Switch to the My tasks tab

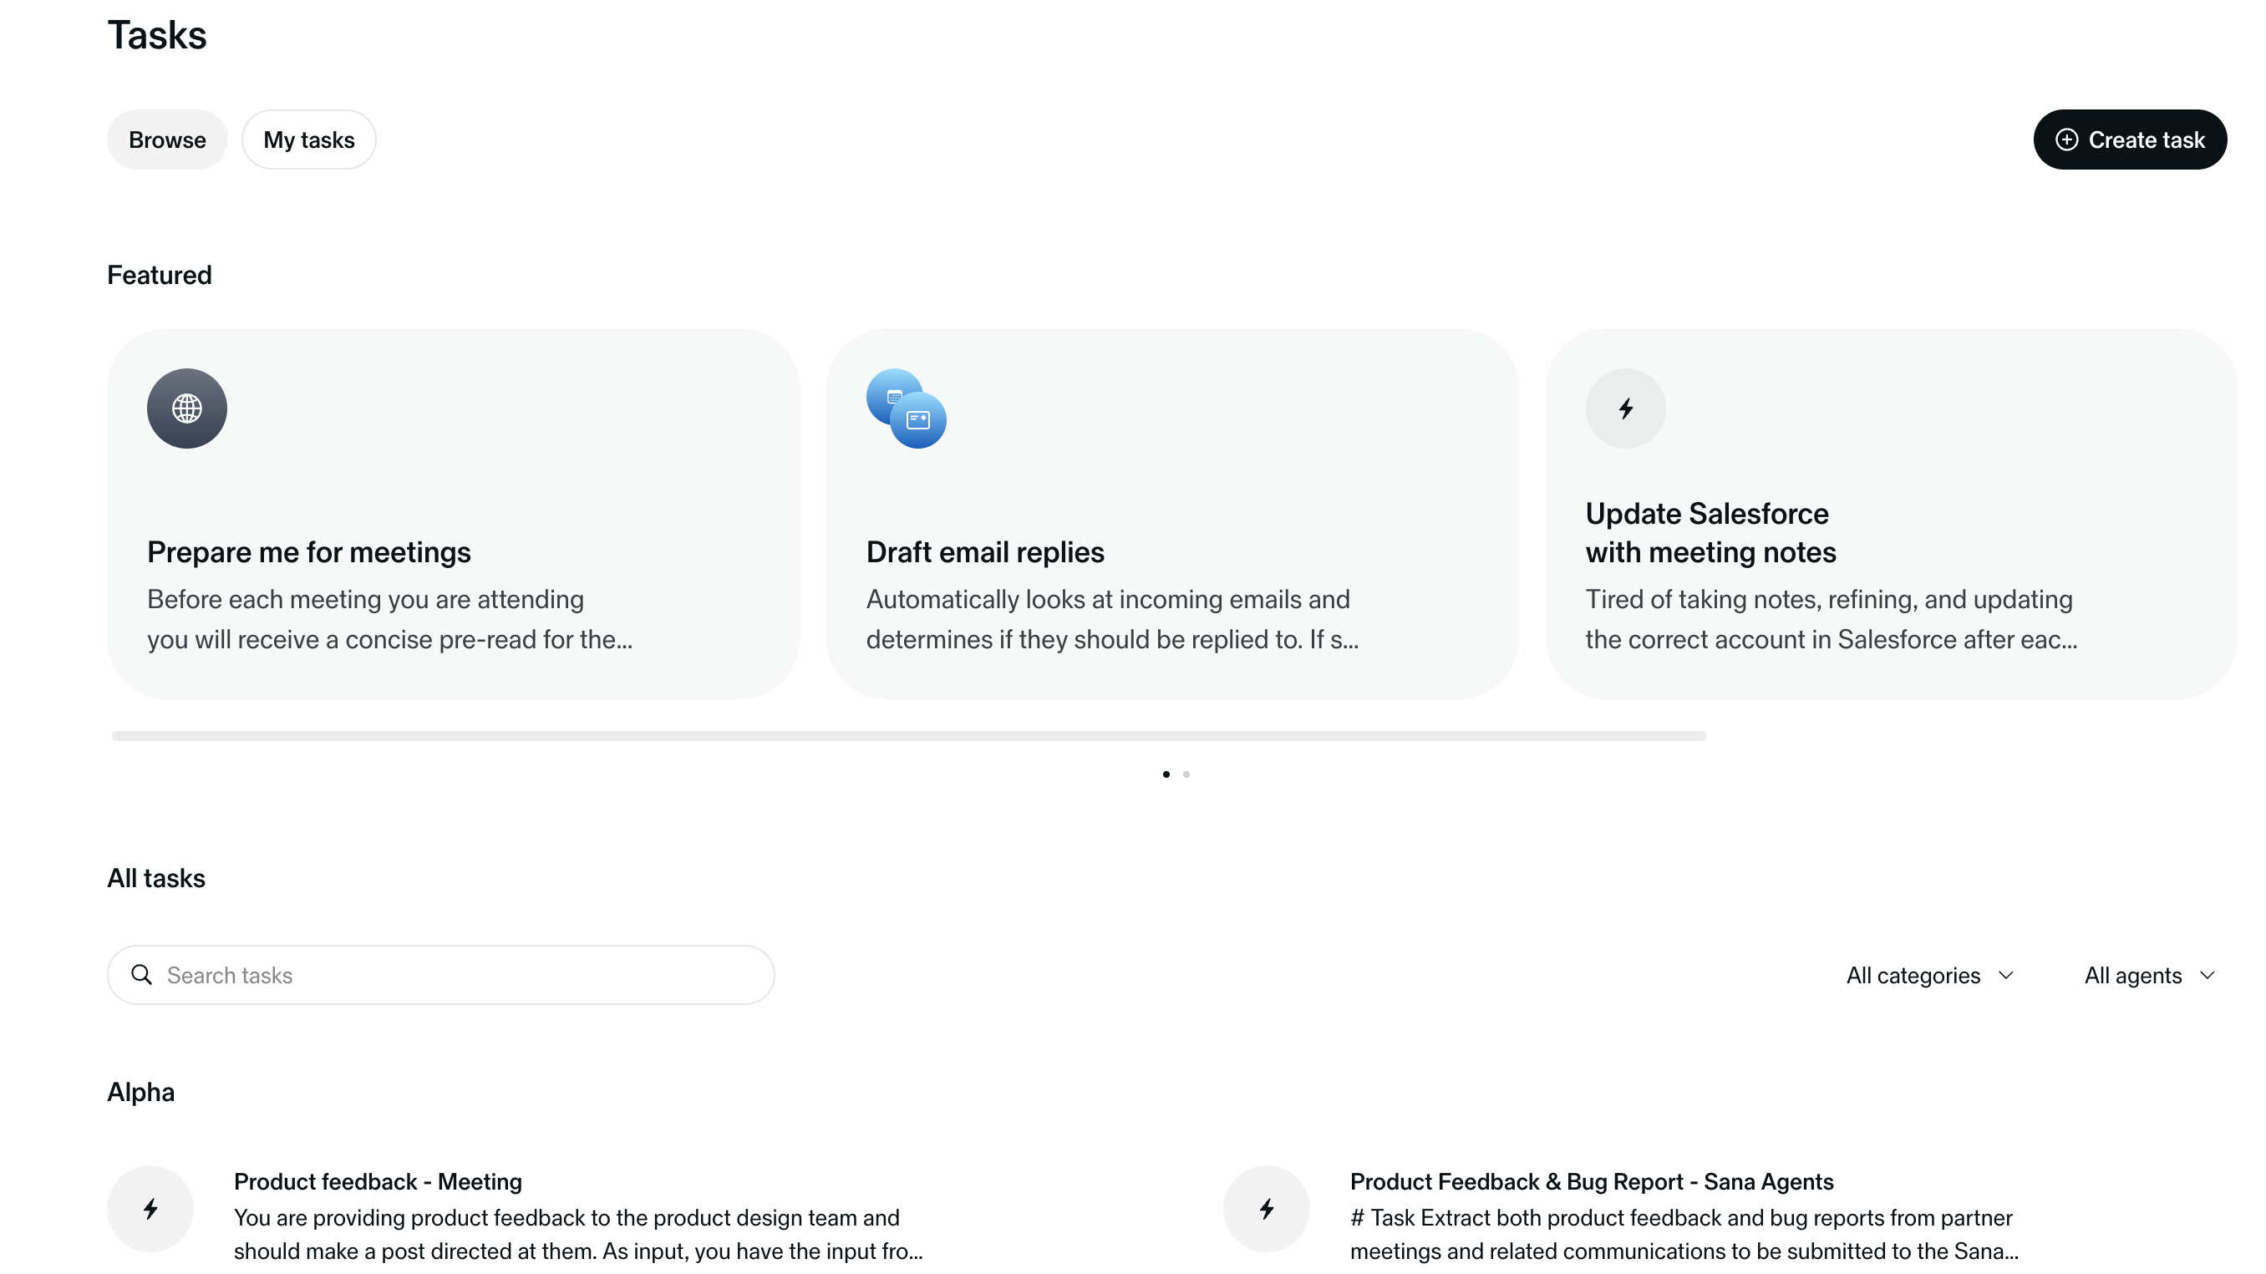pyautogui.click(x=309, y=140)
